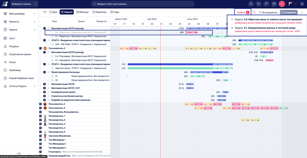Switch timeline scale to Кварталы
The height and width of the screenshot is (158, 307).
point(99,12)
